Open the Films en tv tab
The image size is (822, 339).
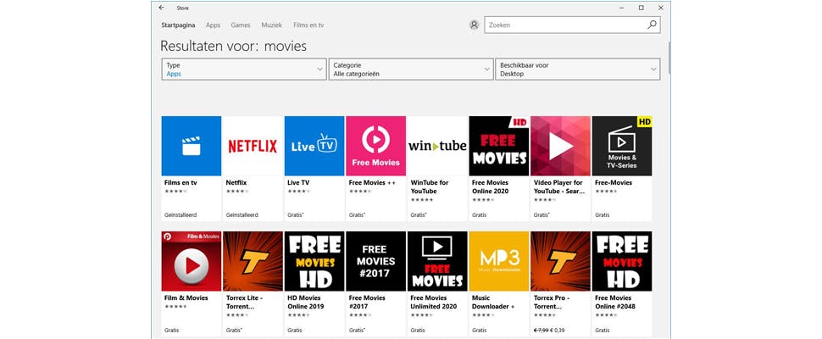tap(308, 25)
